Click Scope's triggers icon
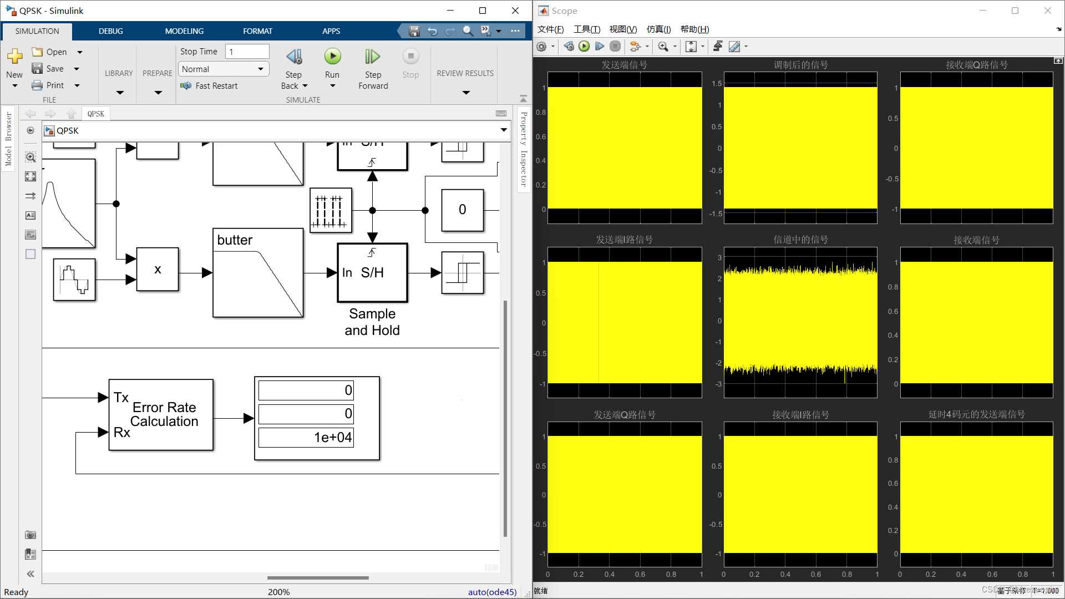Image resolution: width=1065 pixels, height=599 pixels. click(717, 47)
